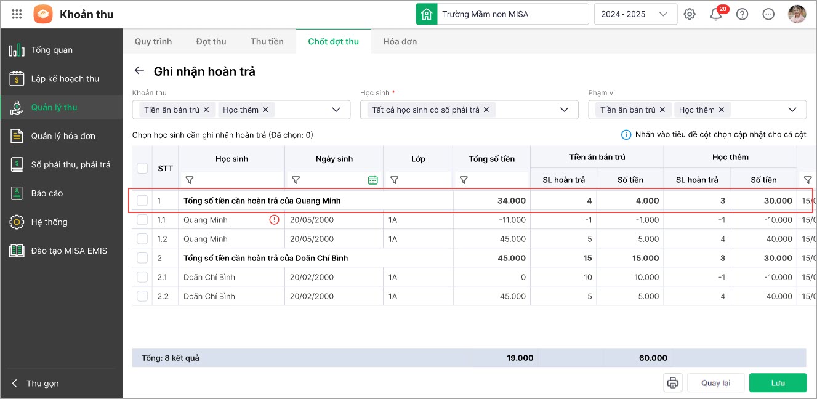
Task: Open Báo cáo in the sidebar
Action: (x=47, y=193)
